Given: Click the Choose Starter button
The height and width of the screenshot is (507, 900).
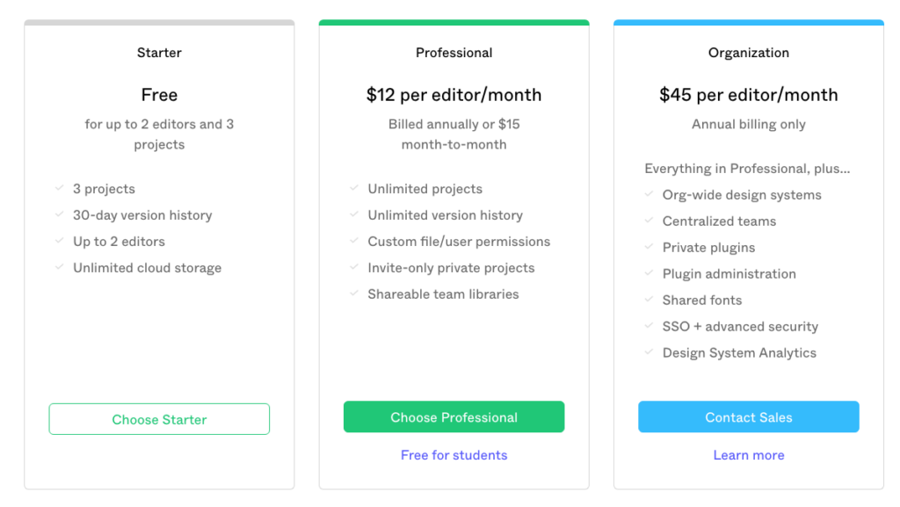Looking at the screenshot, I should click(x=159, y=419).
